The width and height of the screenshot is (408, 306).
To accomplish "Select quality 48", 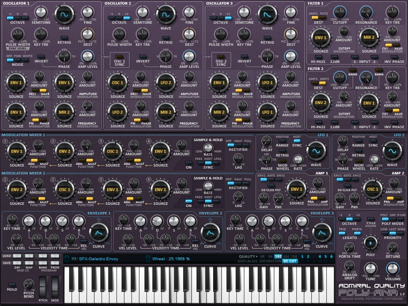I will (262, 256).
